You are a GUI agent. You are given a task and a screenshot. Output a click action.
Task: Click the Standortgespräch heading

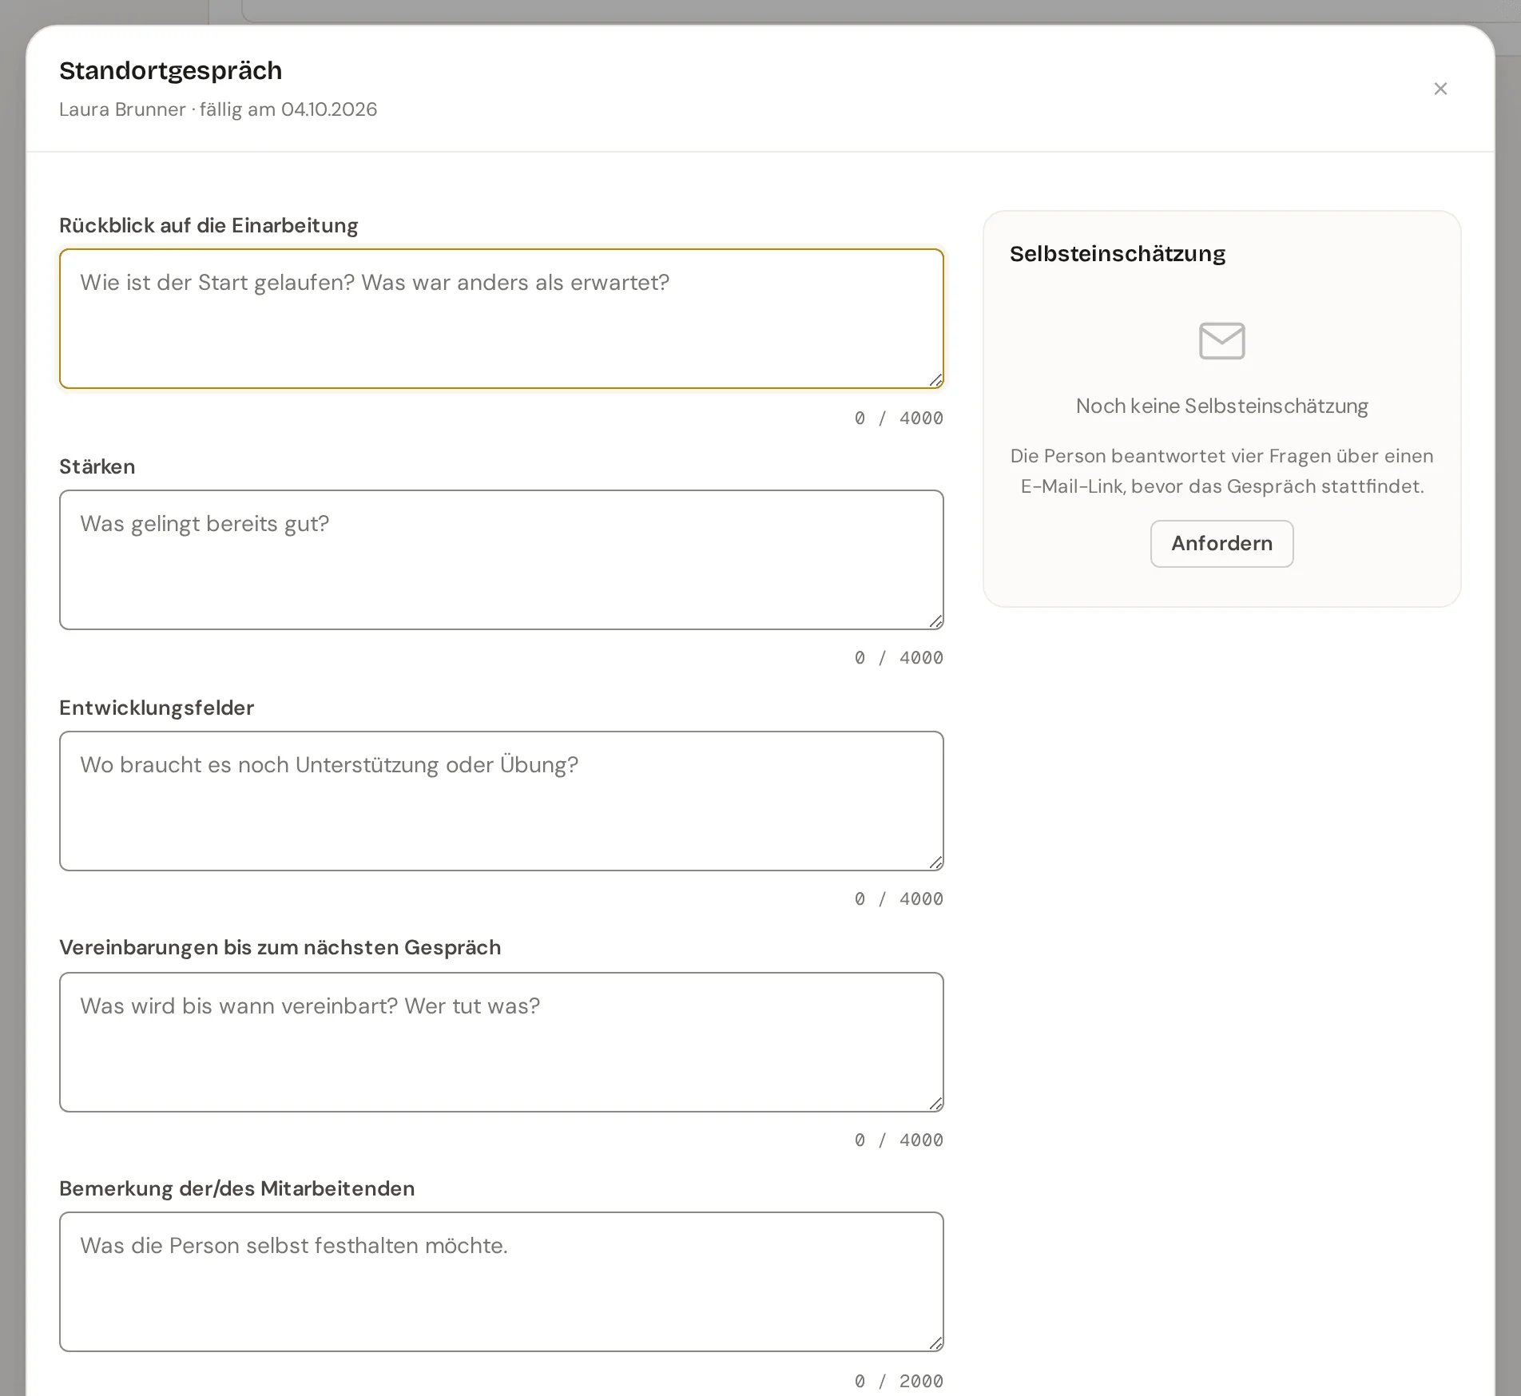point(171,71)
